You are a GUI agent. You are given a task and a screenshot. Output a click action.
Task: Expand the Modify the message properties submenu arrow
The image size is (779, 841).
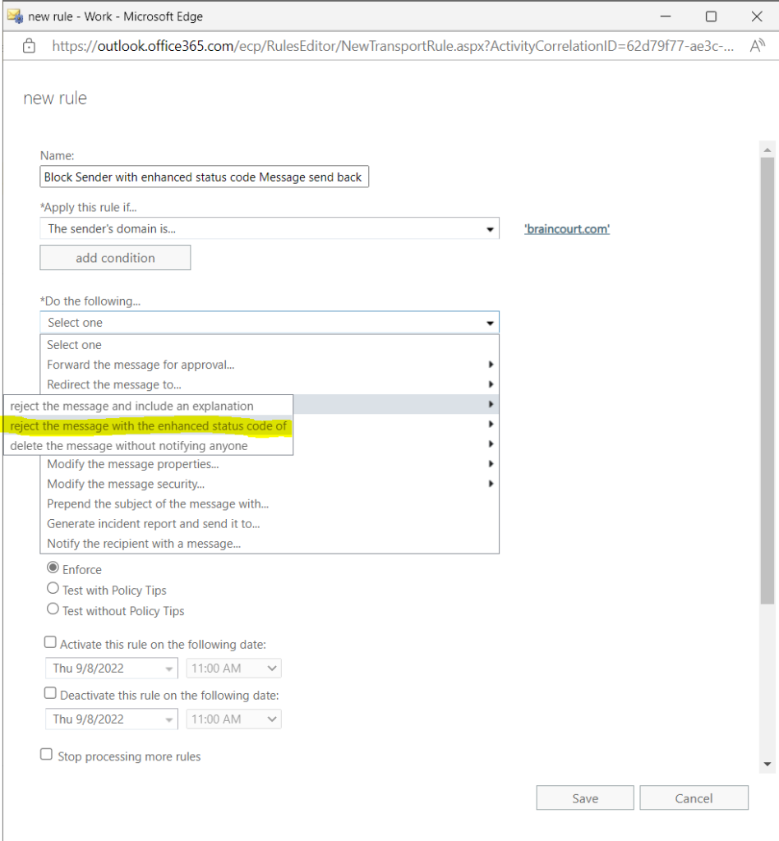click(x=491, y=464)
